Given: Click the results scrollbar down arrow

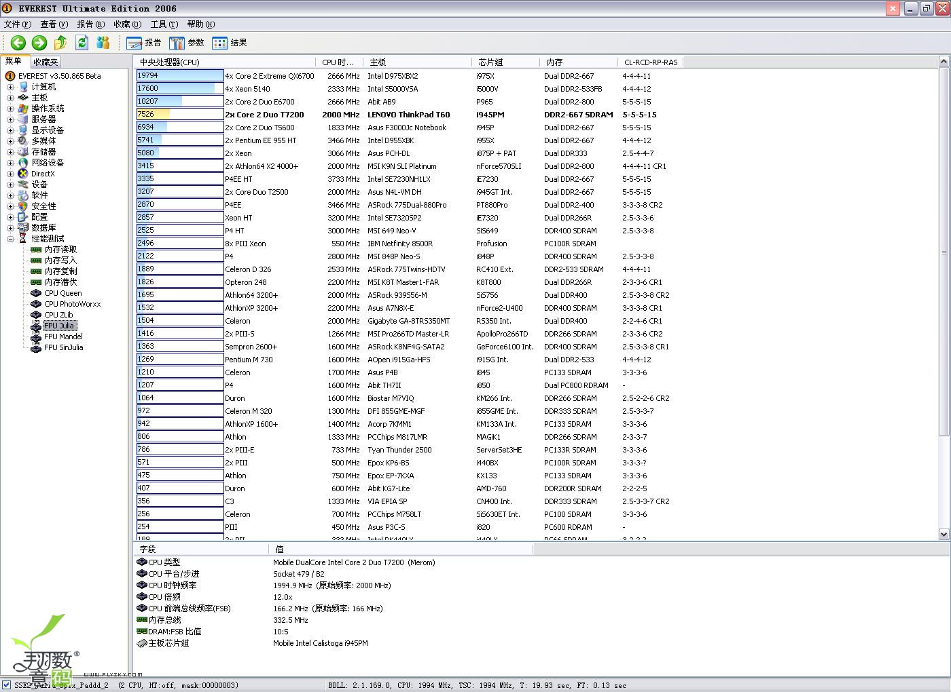Looking at the screenshot, I should point(944,535).
